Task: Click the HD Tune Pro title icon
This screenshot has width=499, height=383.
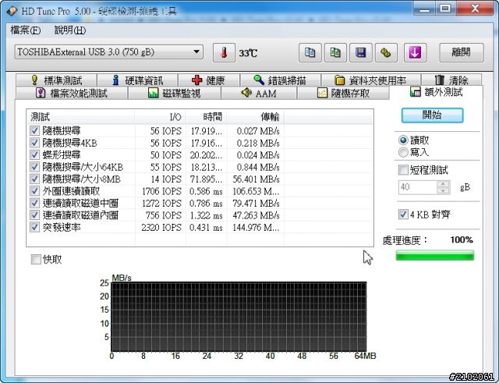Action: pyautogui.click(x=12, y=11)
